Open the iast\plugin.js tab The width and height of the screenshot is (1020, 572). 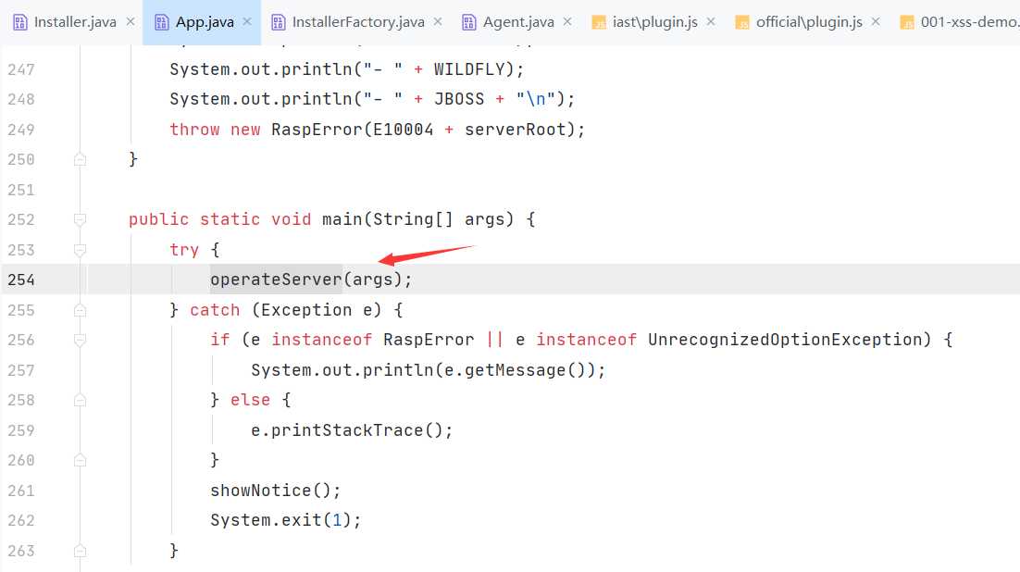(x=654, y=22)
